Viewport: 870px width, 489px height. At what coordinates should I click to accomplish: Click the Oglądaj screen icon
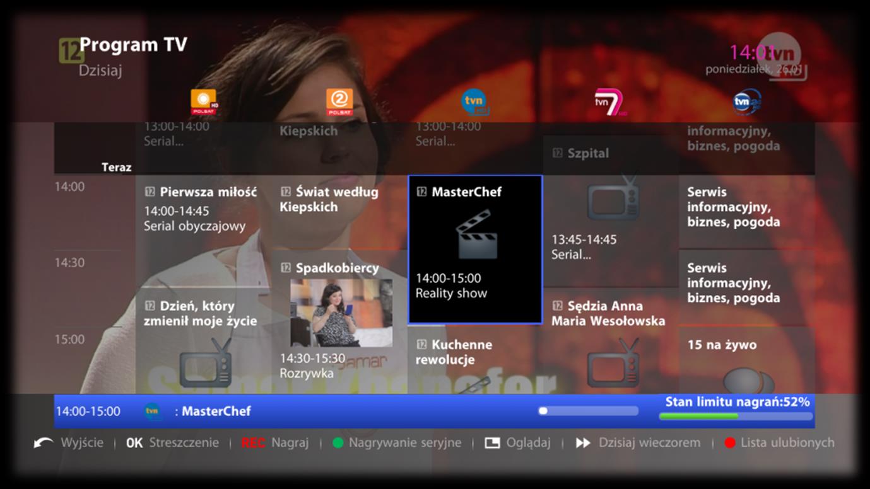point(492,443)
